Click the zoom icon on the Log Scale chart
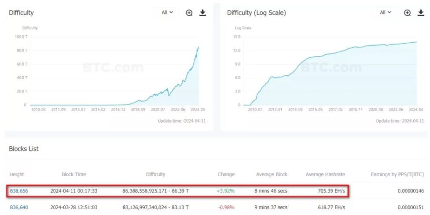Image resolution: width=430 pixels, height=215 pixels. pyautogui.click(x=408, y=13)
